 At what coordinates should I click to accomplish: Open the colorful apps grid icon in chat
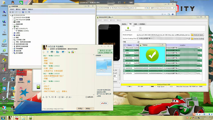tap(73, 52)
